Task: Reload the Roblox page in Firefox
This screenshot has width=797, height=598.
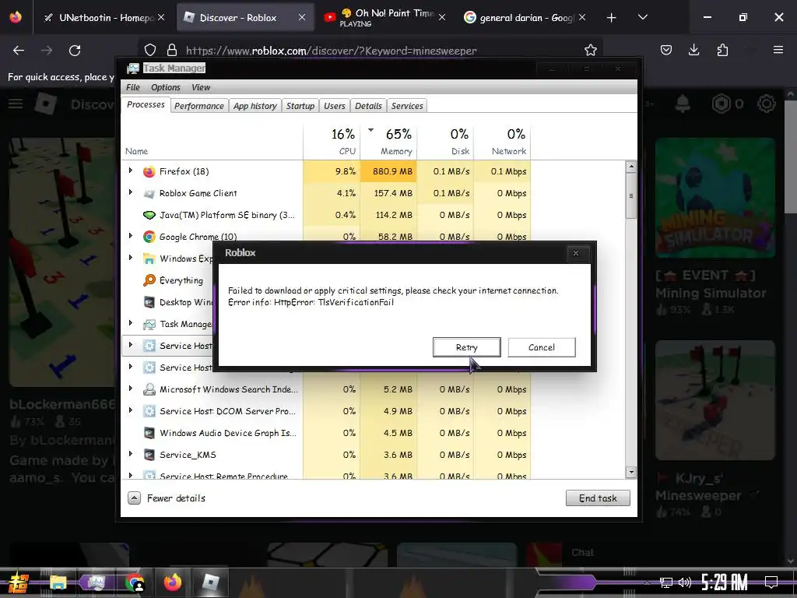Action: coord(75,50)
